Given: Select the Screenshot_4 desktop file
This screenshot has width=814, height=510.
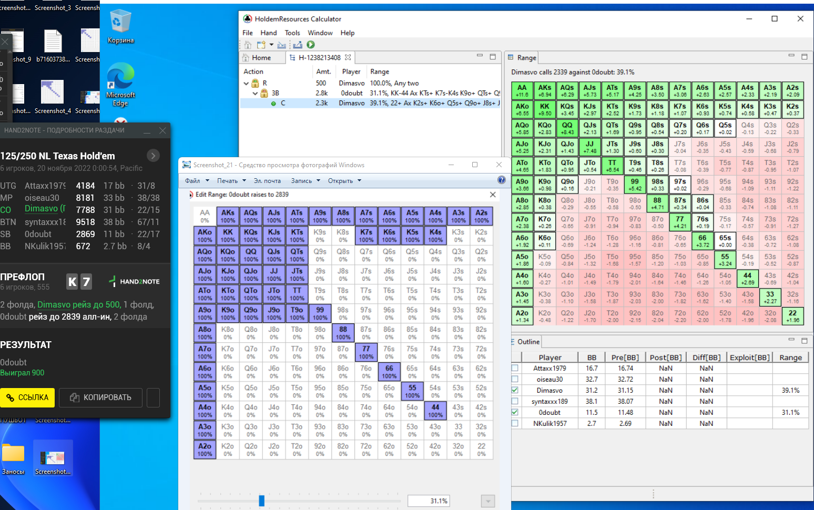Looking at the screenshot, I should [53, 97].
